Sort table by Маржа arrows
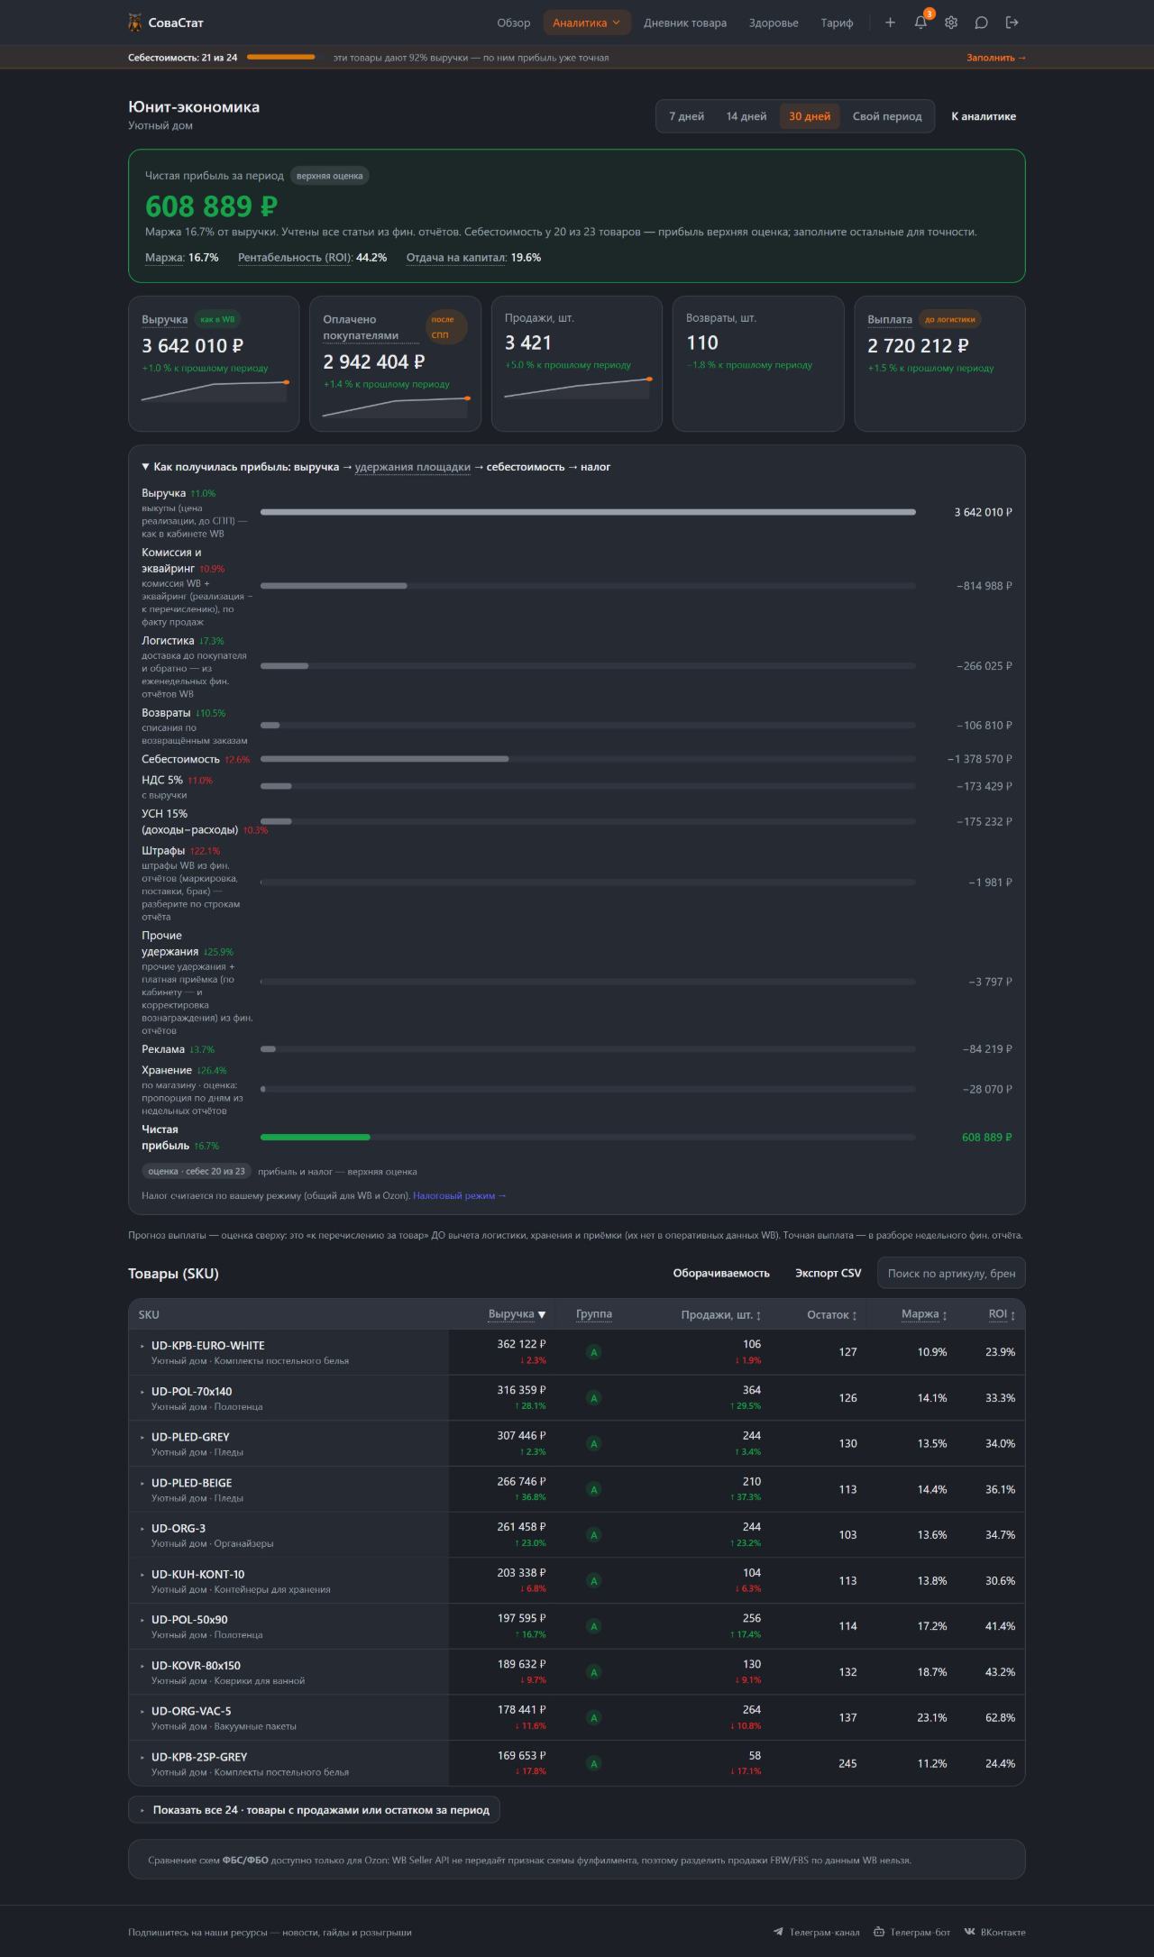The height and width of the screenshot is (1957, 1154). [944, 1315]
